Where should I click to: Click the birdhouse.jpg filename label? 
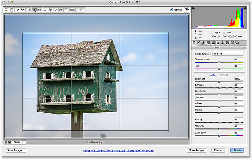pyautogui.click(x=95, y=142)
